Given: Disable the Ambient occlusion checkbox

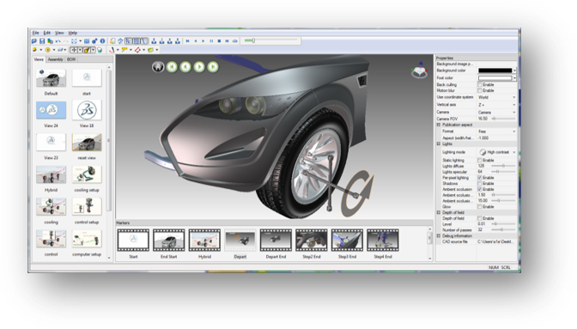Looking at the screenshot, I should tap(479, 189).
